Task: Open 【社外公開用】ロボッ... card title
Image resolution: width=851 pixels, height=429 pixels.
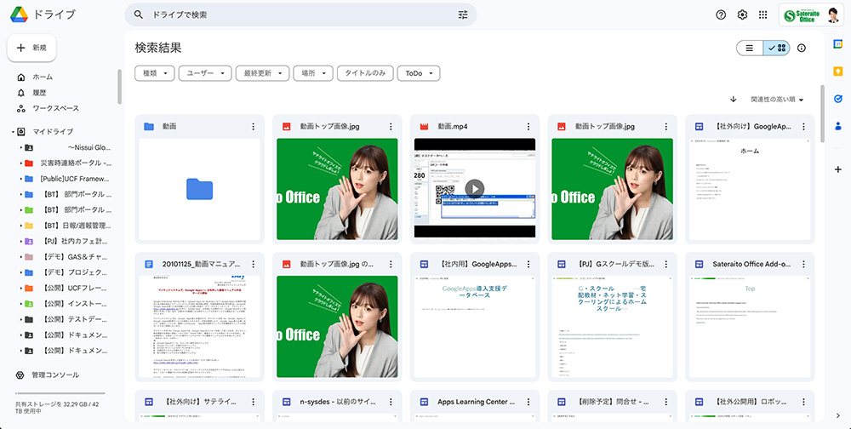Action: point(751,402)
